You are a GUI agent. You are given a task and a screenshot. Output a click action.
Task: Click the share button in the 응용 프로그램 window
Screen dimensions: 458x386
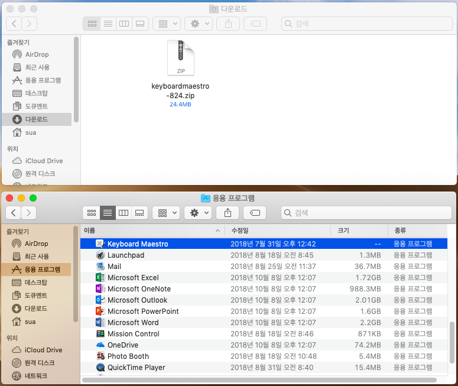click(x=228, y=213)
